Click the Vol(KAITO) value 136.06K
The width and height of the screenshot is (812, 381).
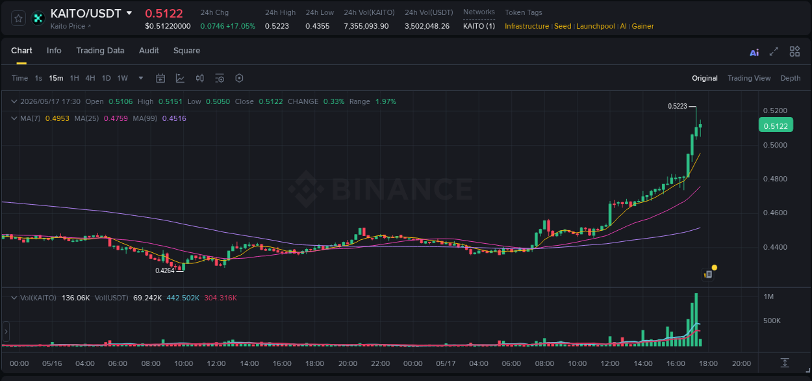coord(76,298)
